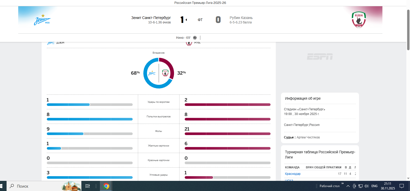Expand hidden system tray icons chevron

348,186
